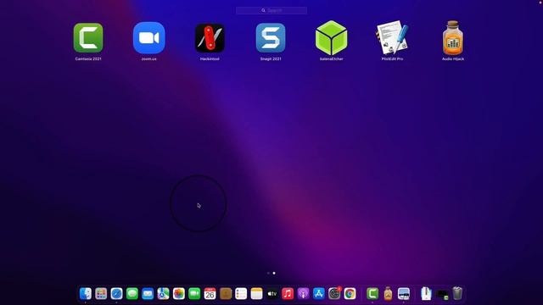Click the Launchpad icon in the Dock
Image resolution: width=543 pixels, height=305 pixels.
tap(101, 294)
